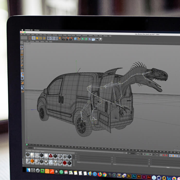This screenshot has width=180, height=180.
Task: Select the Live Selection tool in toolbar
Action: click(30, 38)
